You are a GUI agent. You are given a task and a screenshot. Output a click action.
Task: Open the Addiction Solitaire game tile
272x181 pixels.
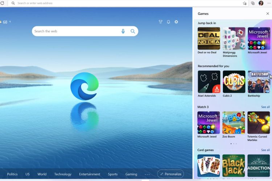click(x=259, y=165)
